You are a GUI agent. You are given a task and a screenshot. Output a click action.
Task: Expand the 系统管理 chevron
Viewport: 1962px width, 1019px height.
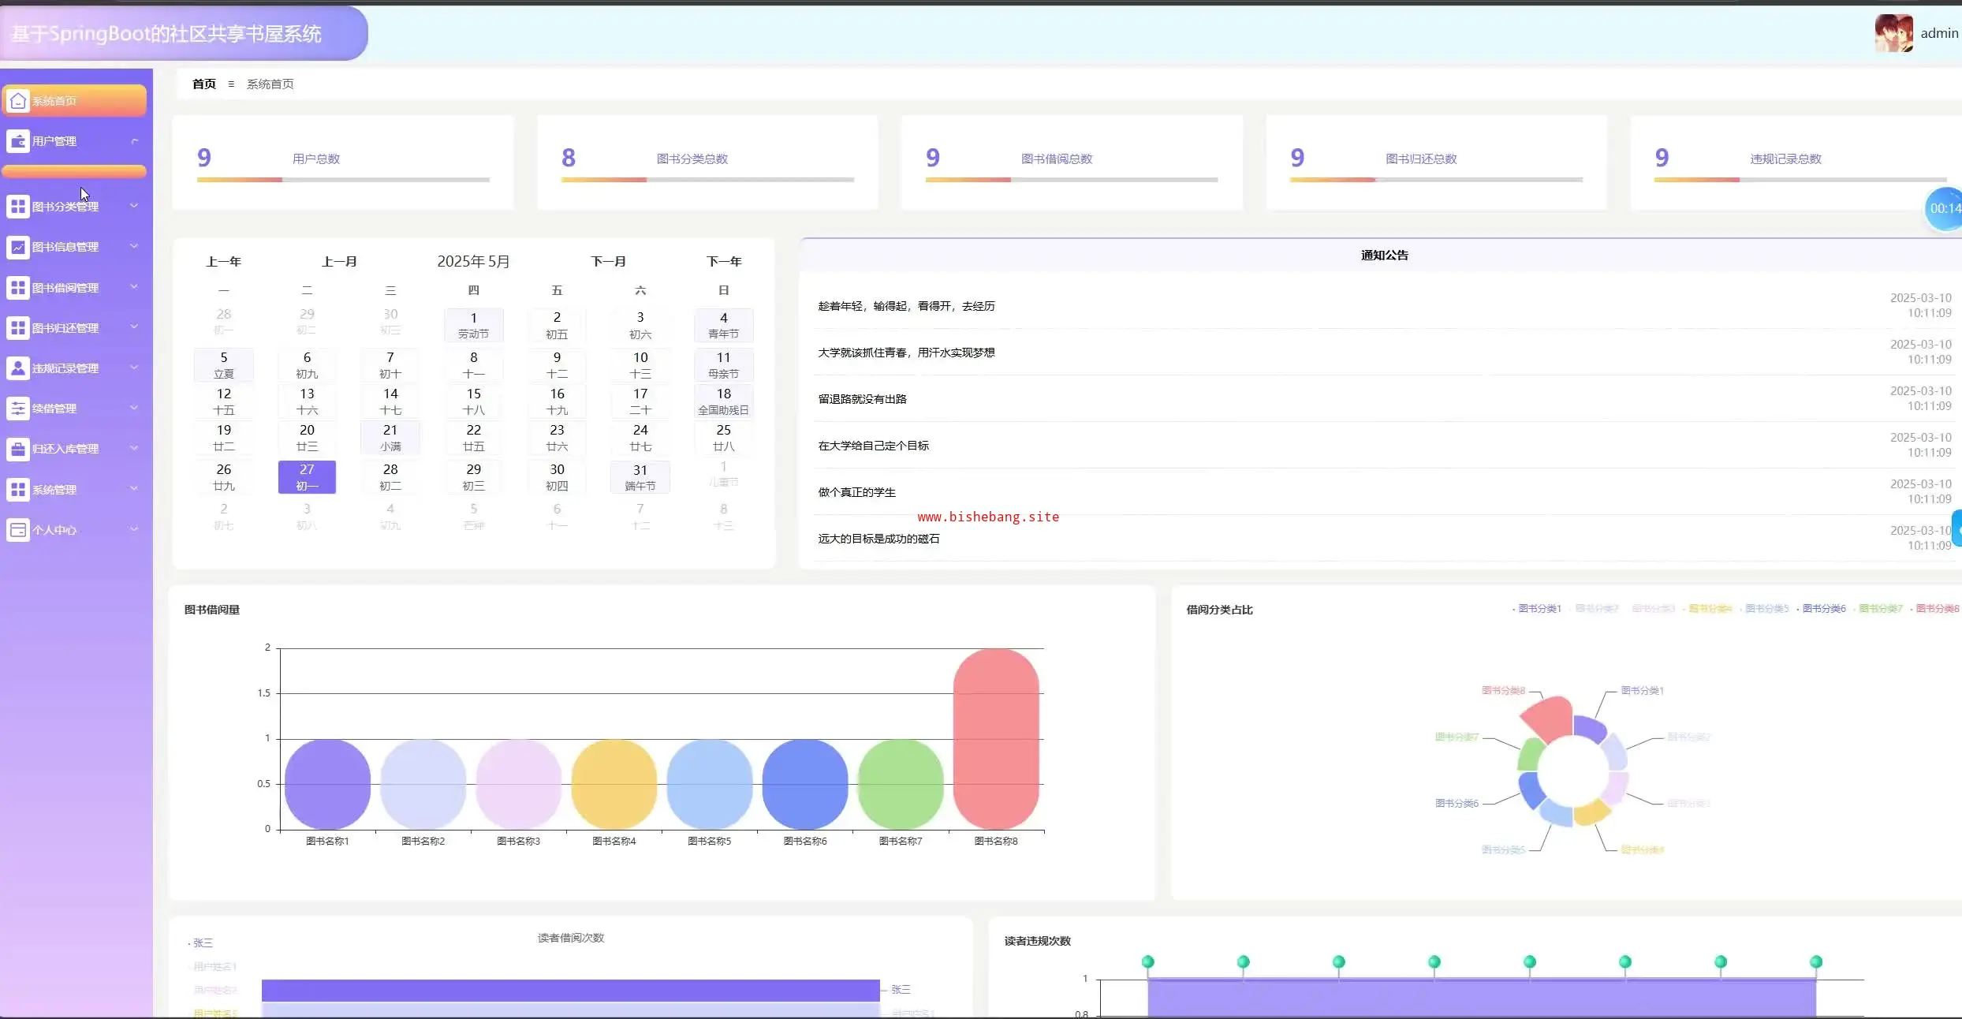coord(134,489)
